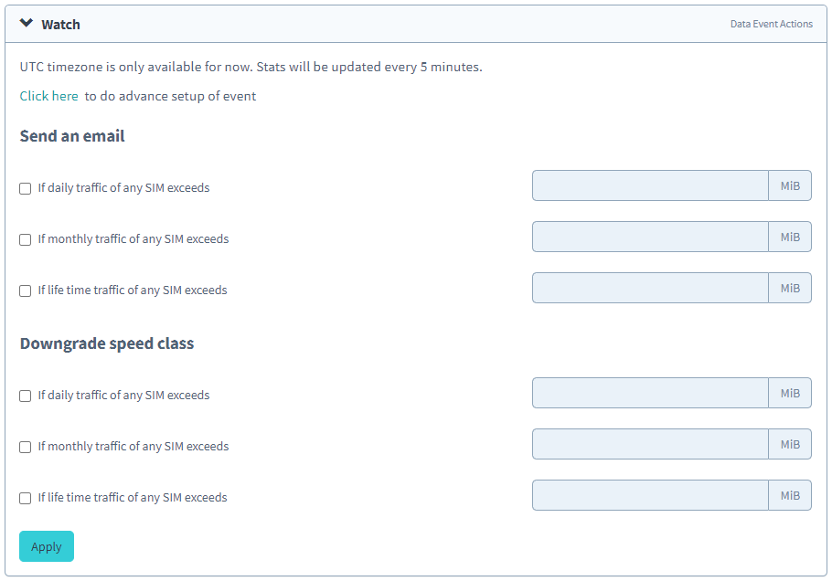
Task: Enable life time traffic email alert checkbox
Action: pyautogui.click(x=26, y=290)
